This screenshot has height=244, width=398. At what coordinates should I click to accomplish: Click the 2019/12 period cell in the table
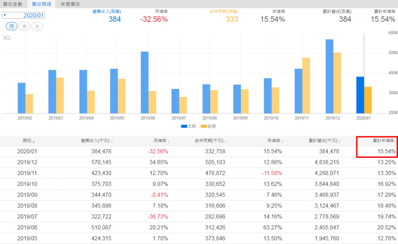27,162
